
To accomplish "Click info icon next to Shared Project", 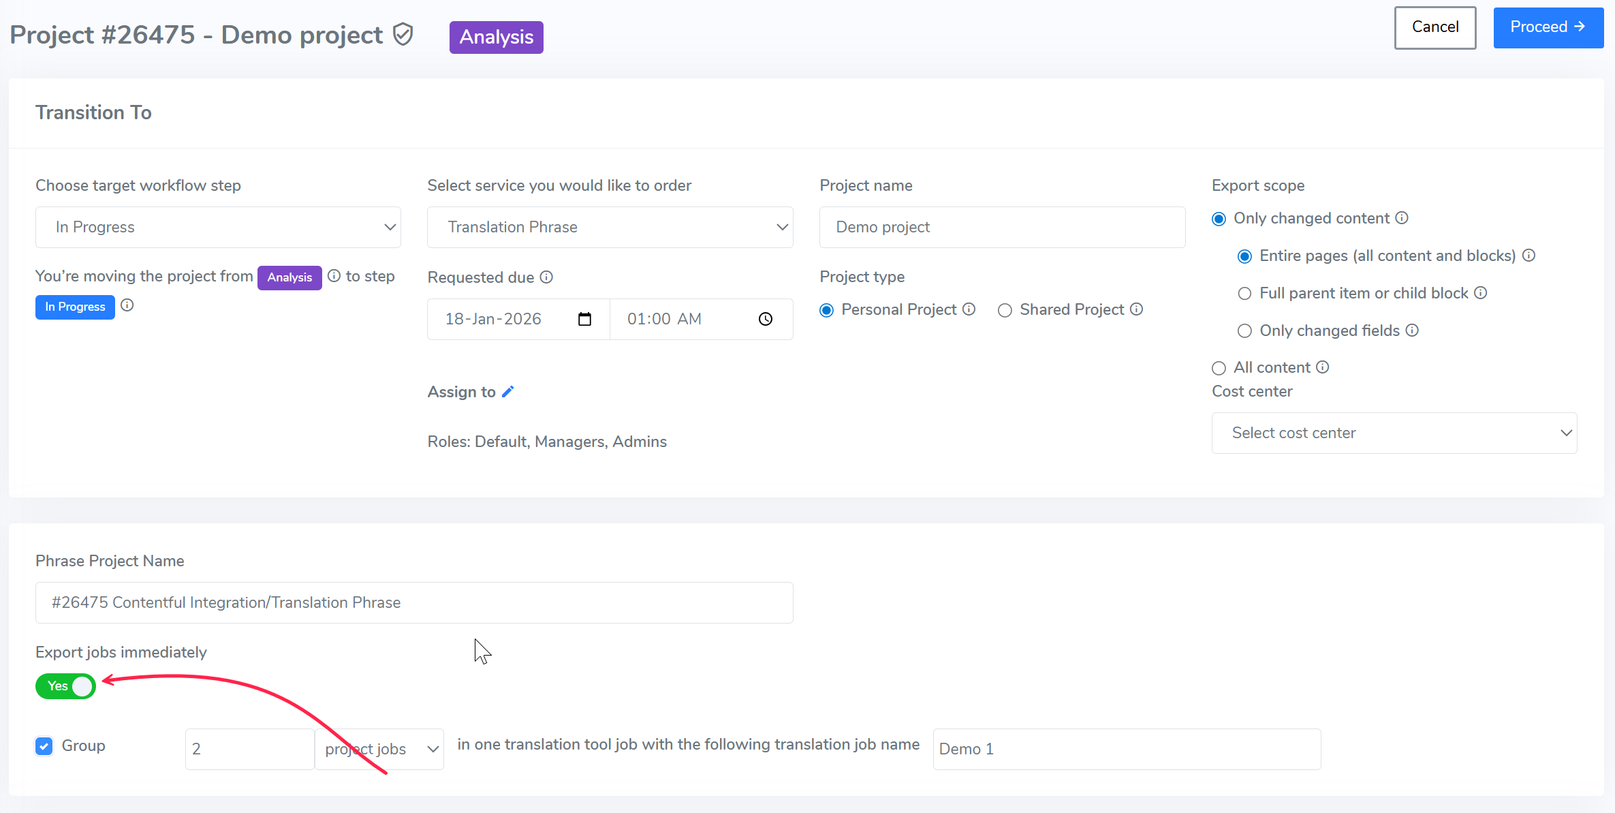I will point(1136,309).
